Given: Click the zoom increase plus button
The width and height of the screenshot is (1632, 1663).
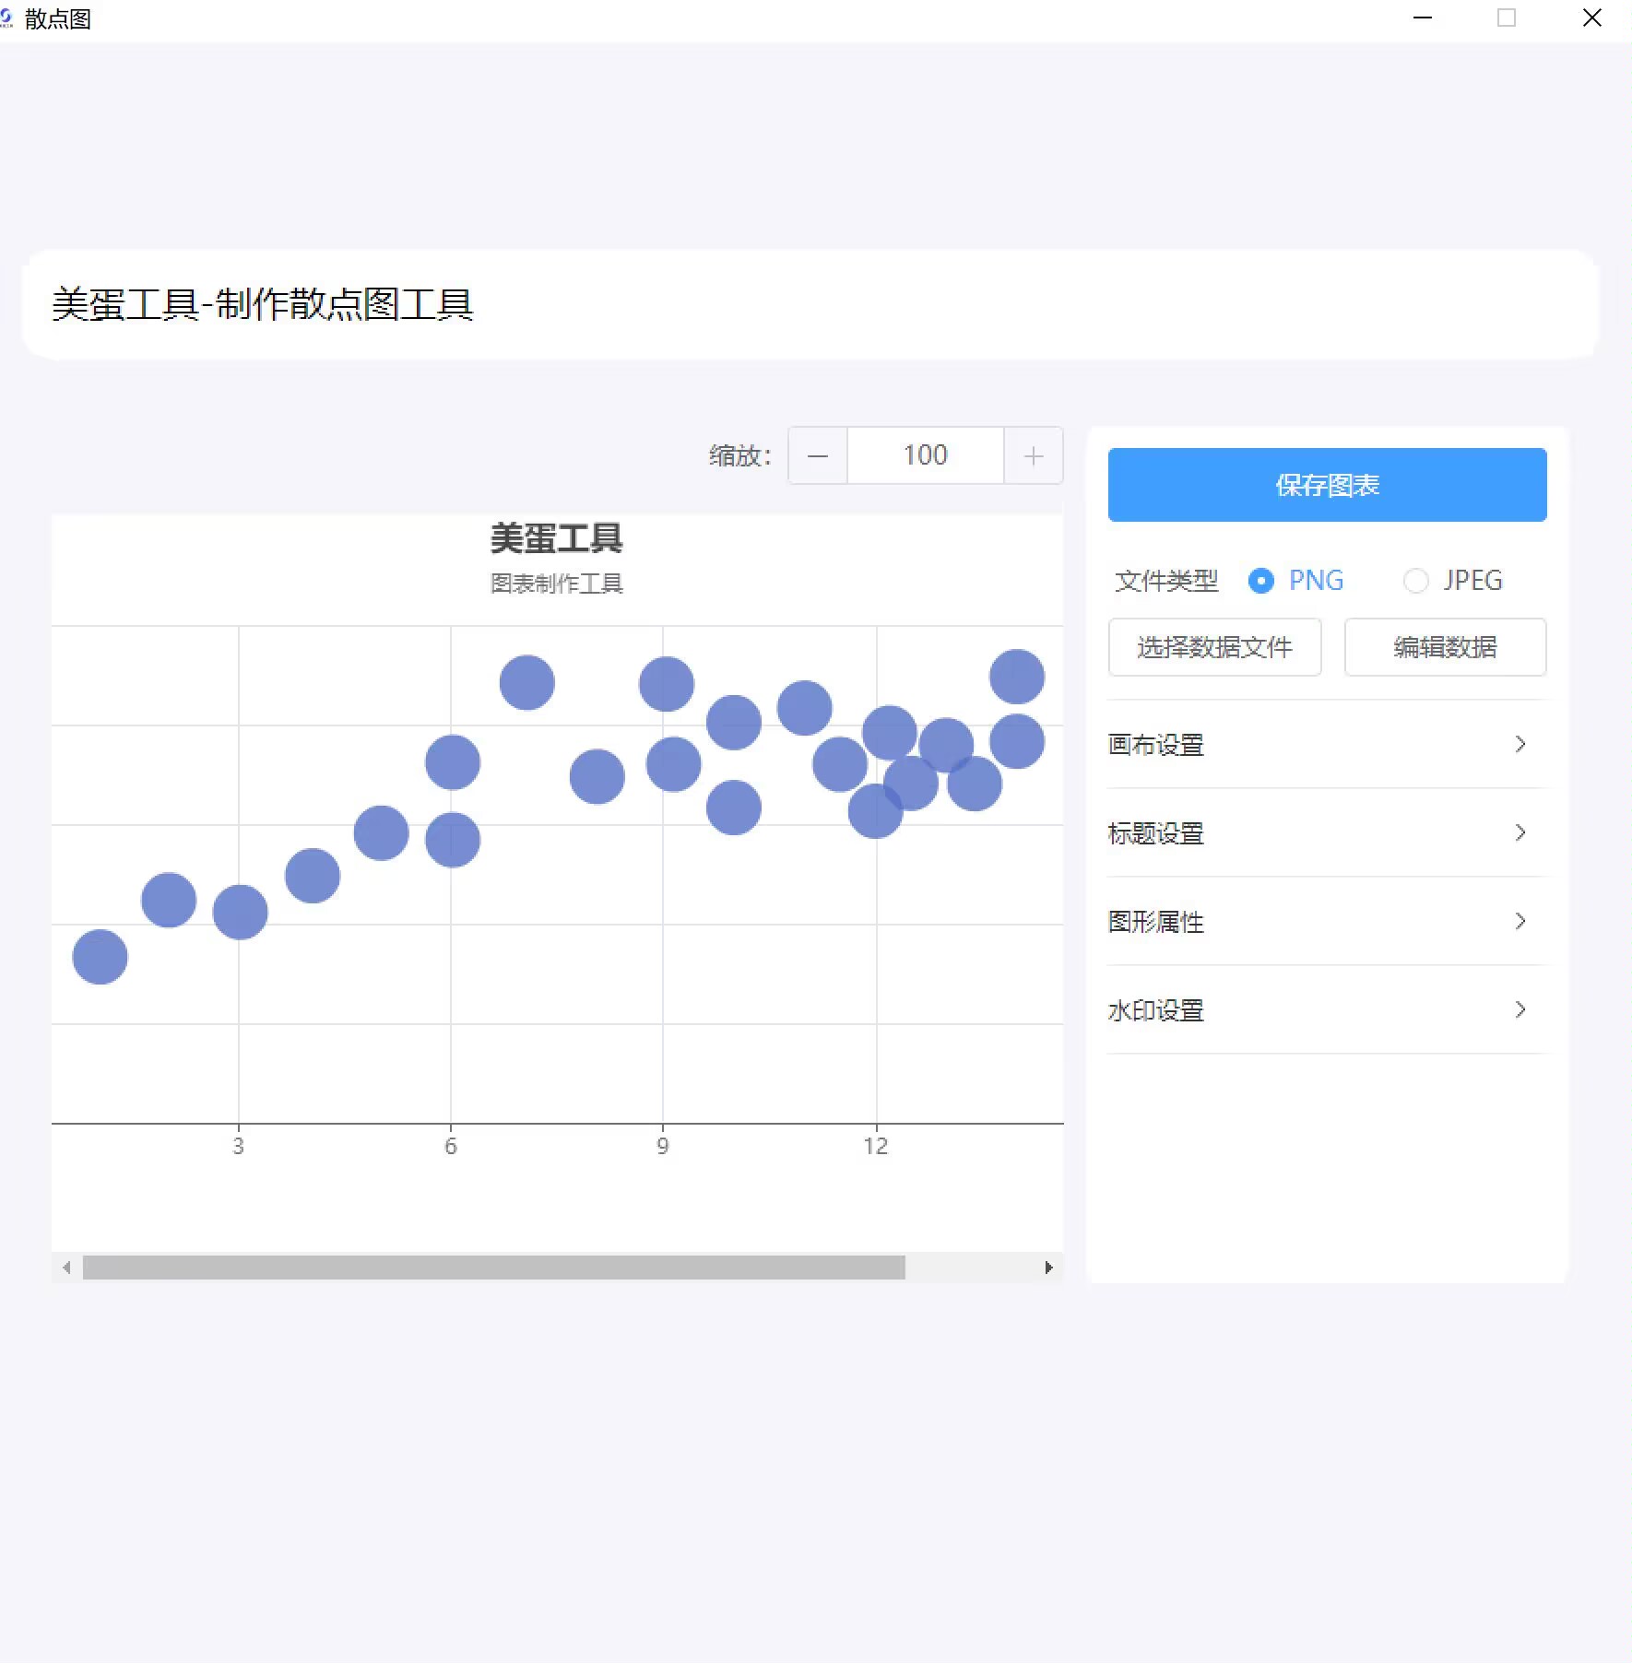Looking at the screenshot, I should 1034,455.
